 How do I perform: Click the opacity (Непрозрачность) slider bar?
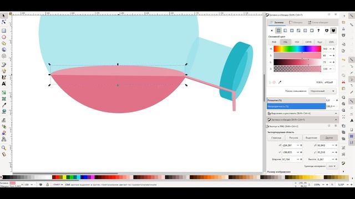pyautogui.click(x=296, y=106)
